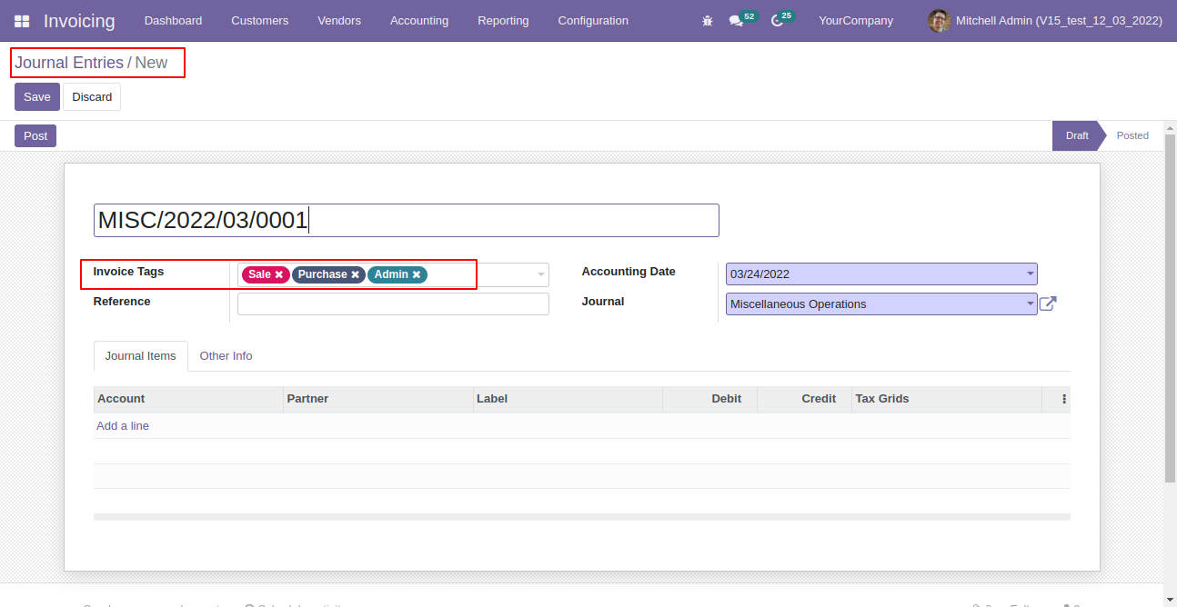Click Accounting Date field label

[x=629, y=272]
